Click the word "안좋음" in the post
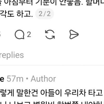Image resolution: width=104 pixels, height=104 pixels. 71,3
